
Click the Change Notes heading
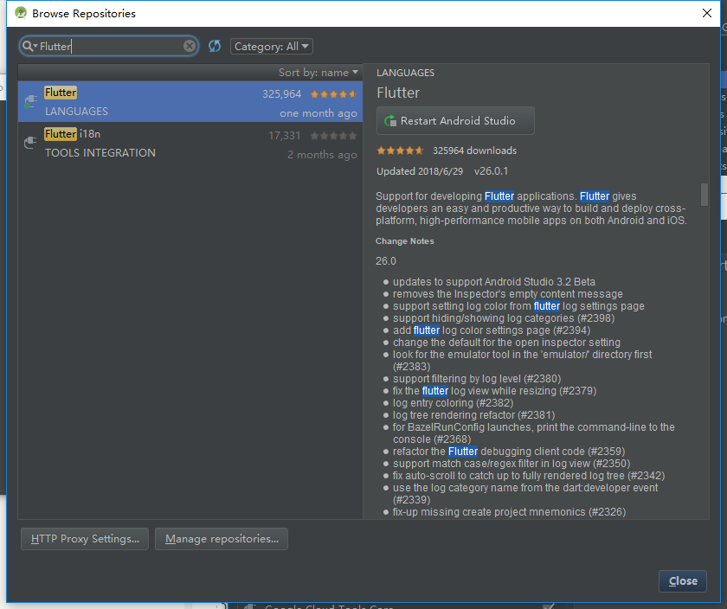(405, 241)
